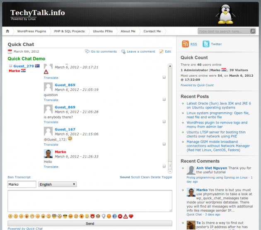Insert the orange exclamation mark emoticon
Screen dimensions: 261x230
click(109, 216)
